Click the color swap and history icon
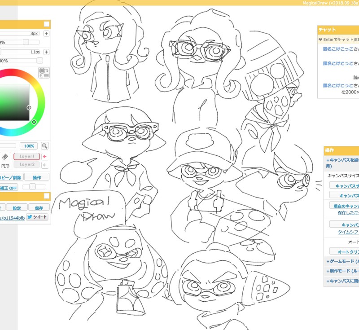Viewport: 359px width, 330px height. (x=44, y=73)
